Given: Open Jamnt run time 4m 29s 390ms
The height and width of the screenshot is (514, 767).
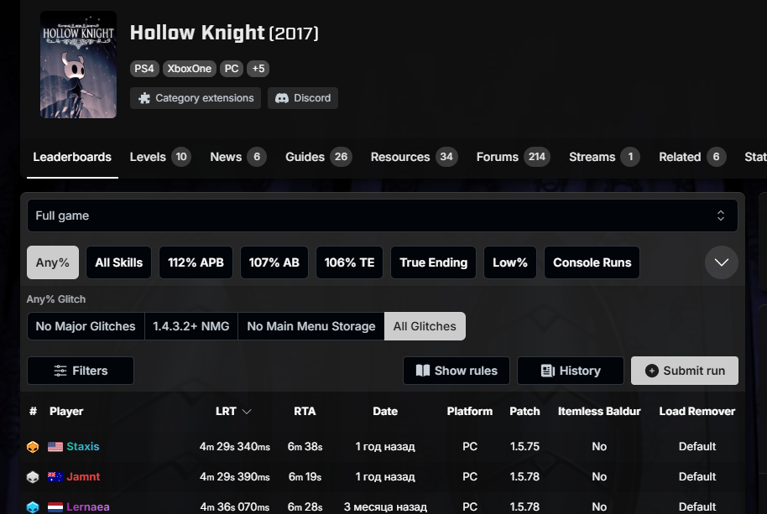Looking at the screenshot, I should [x=235, y=477].
